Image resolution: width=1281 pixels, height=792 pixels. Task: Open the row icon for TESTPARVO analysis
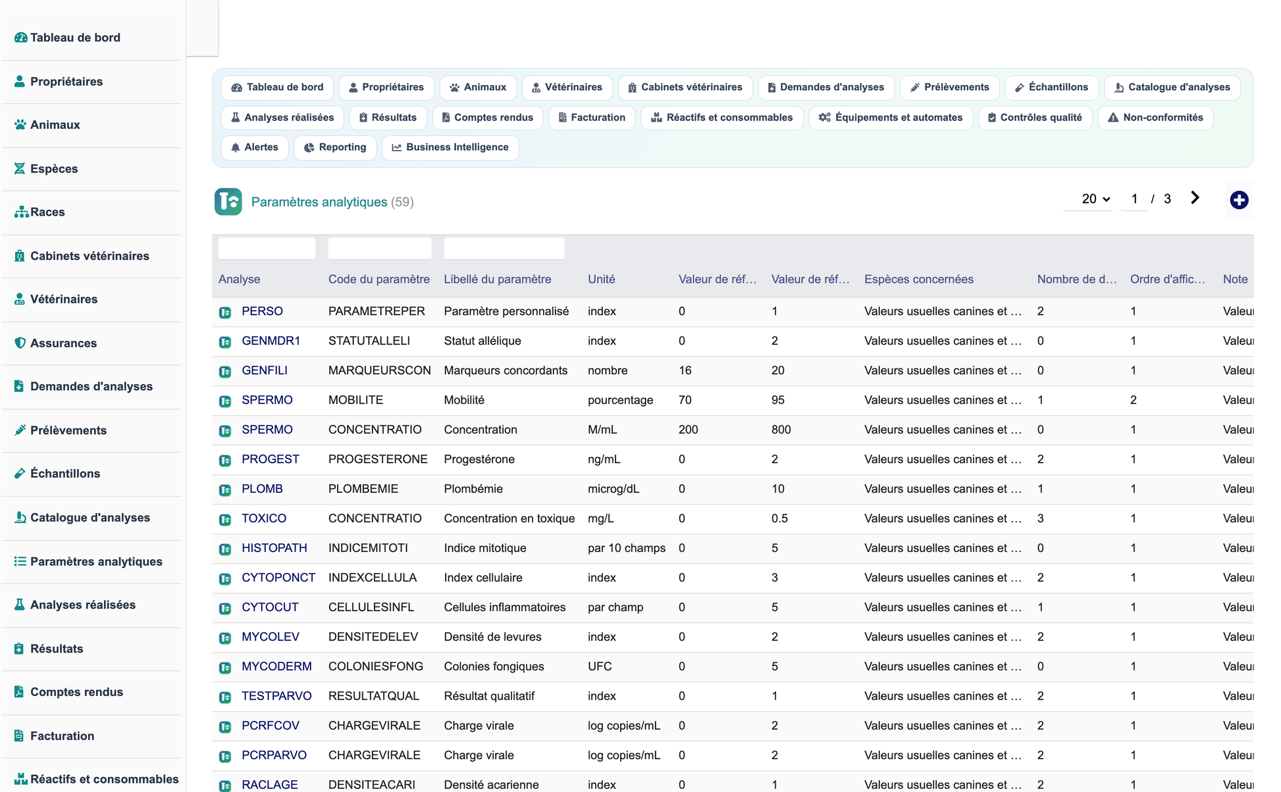tap(225, 697)
